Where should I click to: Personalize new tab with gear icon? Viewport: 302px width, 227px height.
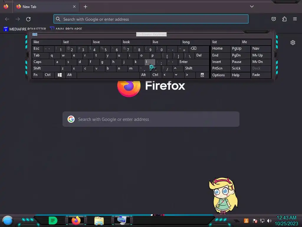click(x=293, y=43)
